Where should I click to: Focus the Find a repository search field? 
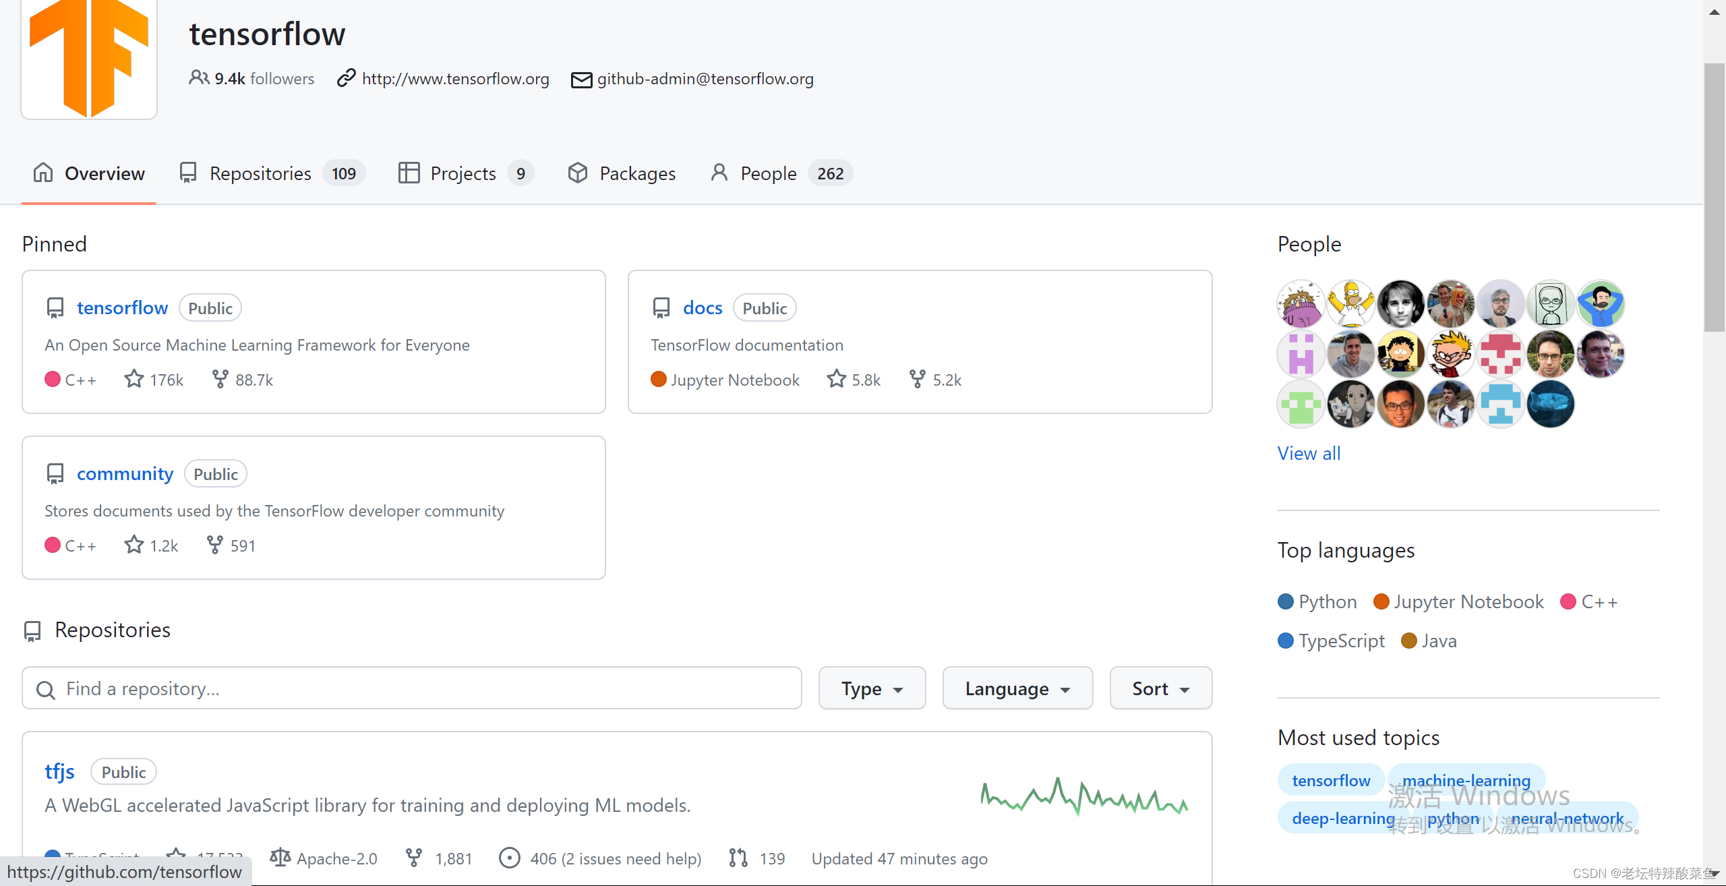(412, 688)
